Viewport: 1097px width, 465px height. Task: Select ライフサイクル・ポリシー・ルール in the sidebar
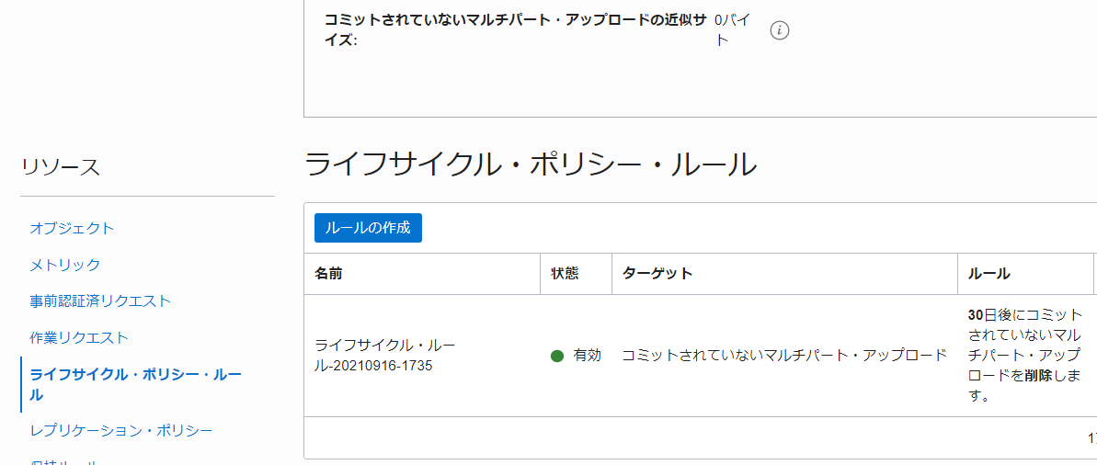(136, 384)
